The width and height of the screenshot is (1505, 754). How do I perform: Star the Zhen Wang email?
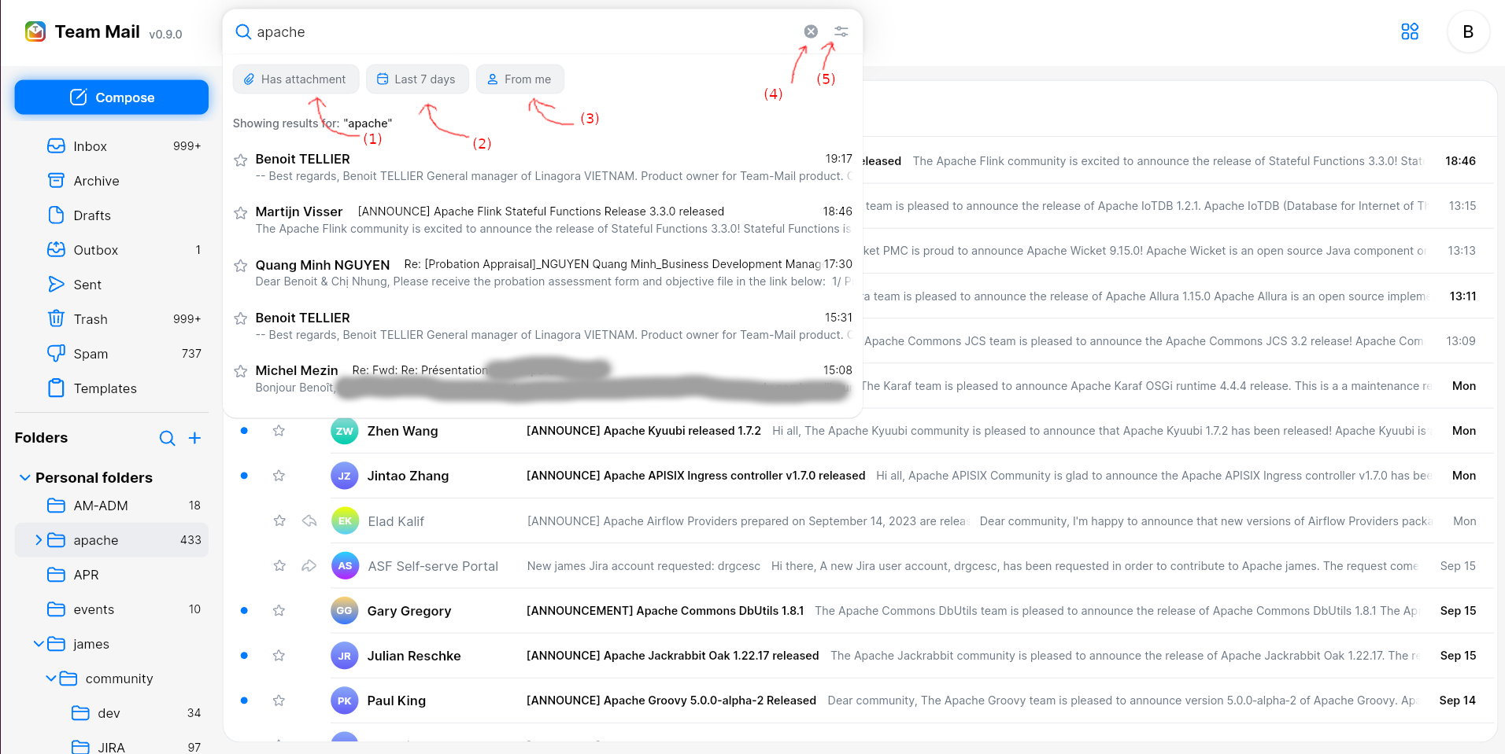click(279, 431)
